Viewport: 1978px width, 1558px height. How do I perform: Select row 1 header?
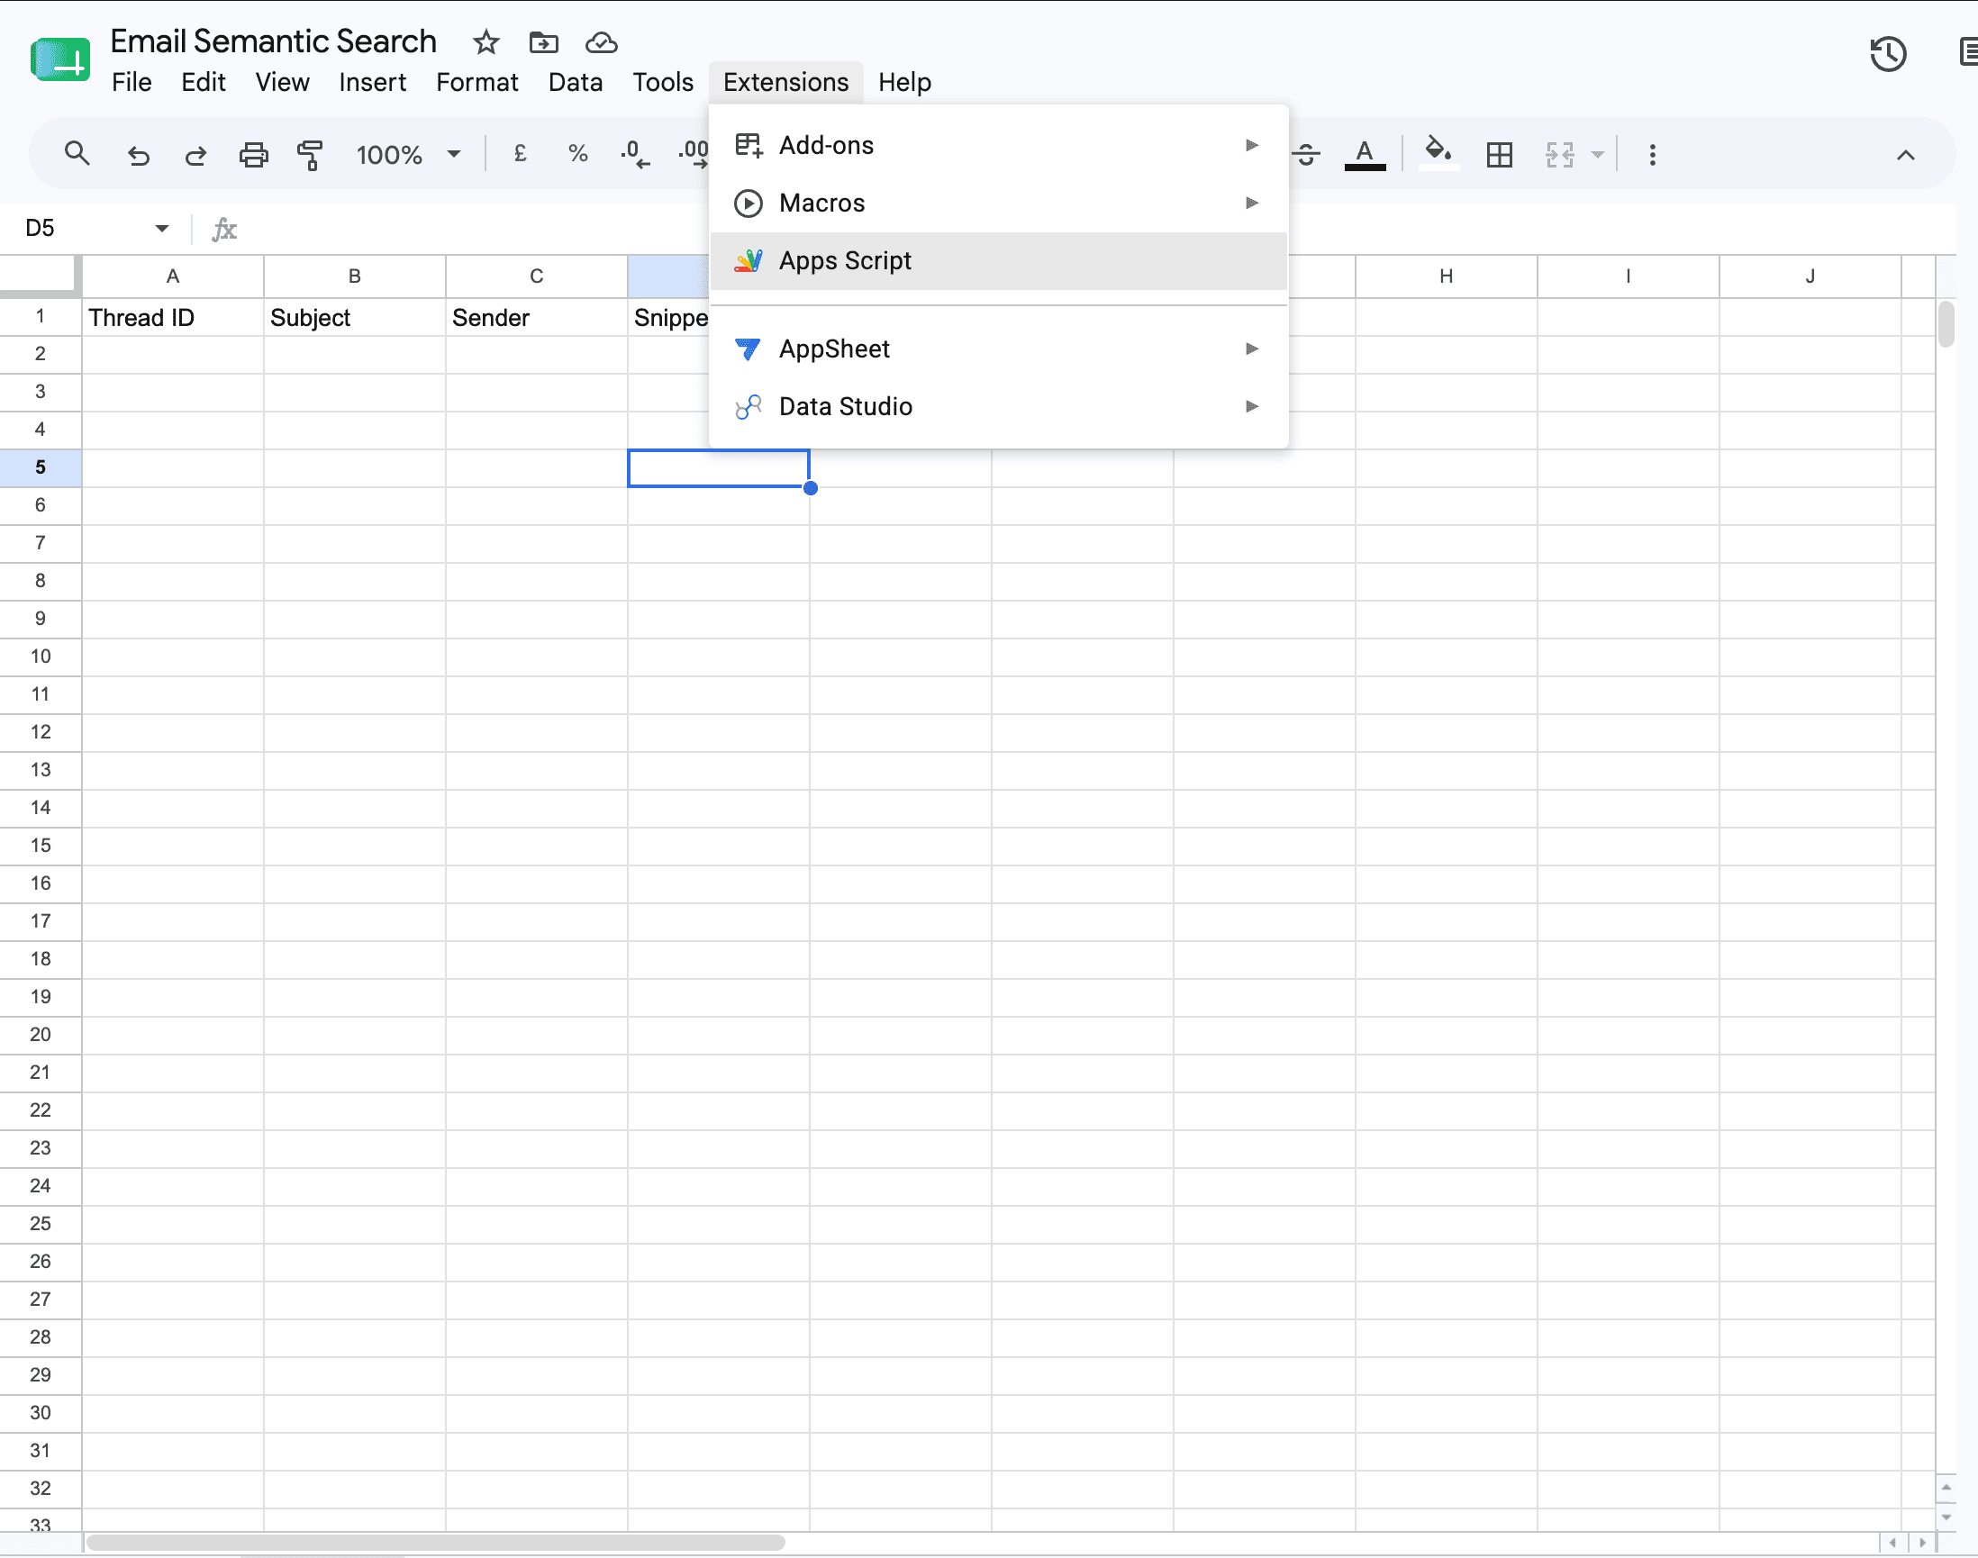point(41,316)
